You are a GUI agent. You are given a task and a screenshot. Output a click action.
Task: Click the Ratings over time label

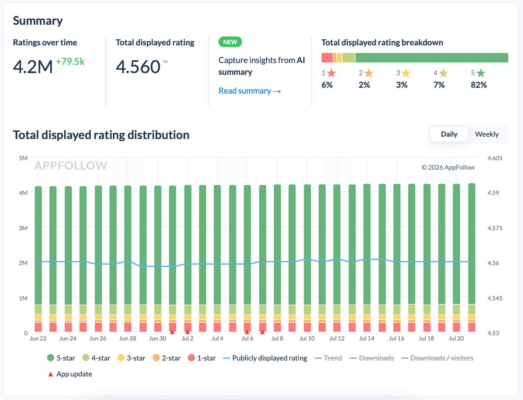point(45,43)
